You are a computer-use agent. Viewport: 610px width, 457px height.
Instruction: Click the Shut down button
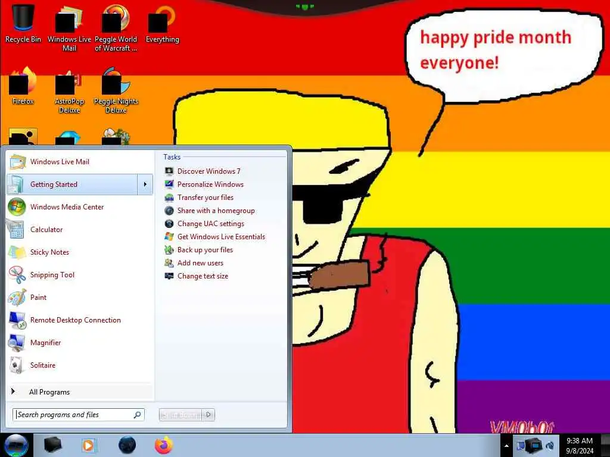tap(180, 415)
